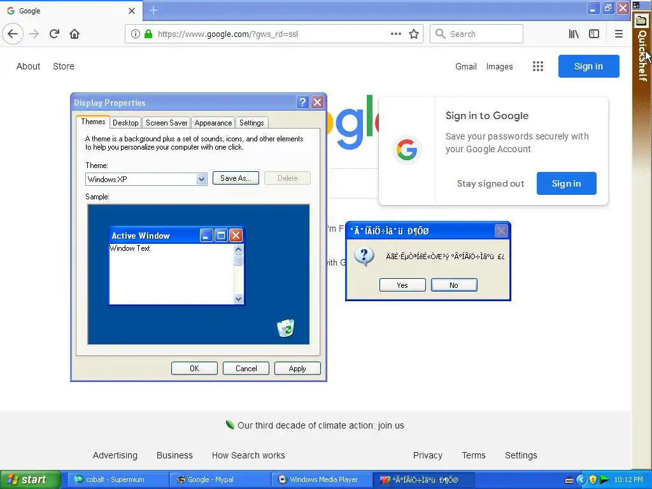This screenshot has height=489, width=652.
Task: Toggle the sidebar view icon
Action: [594, 34]
